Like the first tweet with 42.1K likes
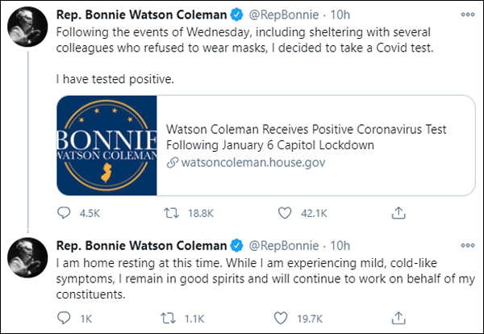Viewport: 484px width, 334px height. 284,213
